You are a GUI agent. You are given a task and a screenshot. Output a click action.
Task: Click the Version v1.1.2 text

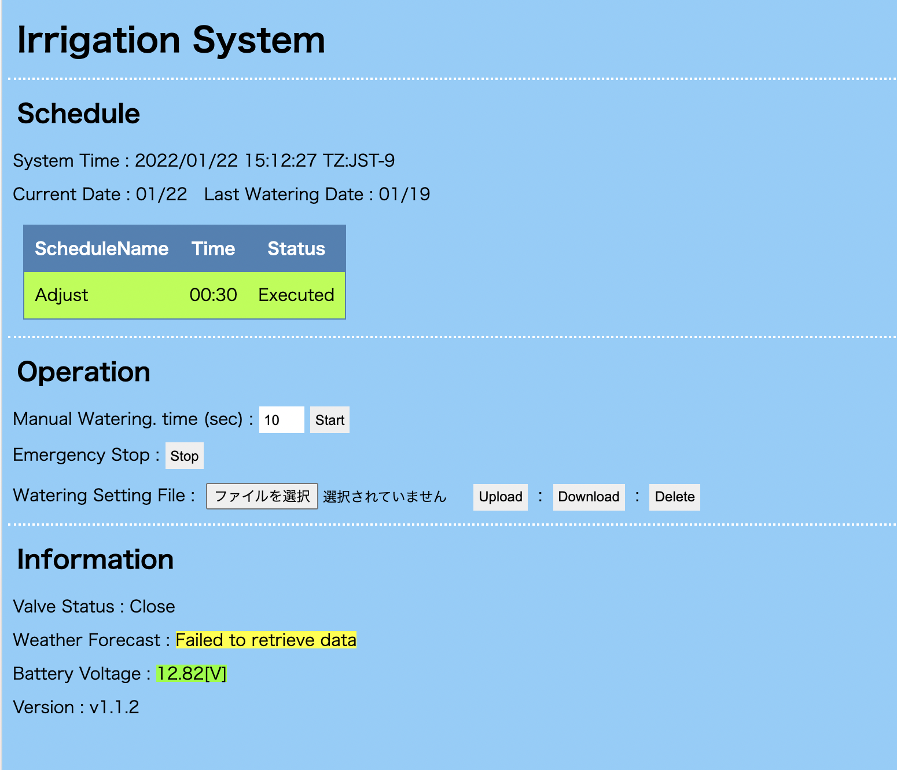(x=76, y=707)
